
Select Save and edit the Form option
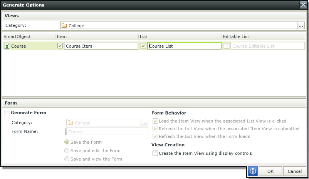tap(67, 151)
